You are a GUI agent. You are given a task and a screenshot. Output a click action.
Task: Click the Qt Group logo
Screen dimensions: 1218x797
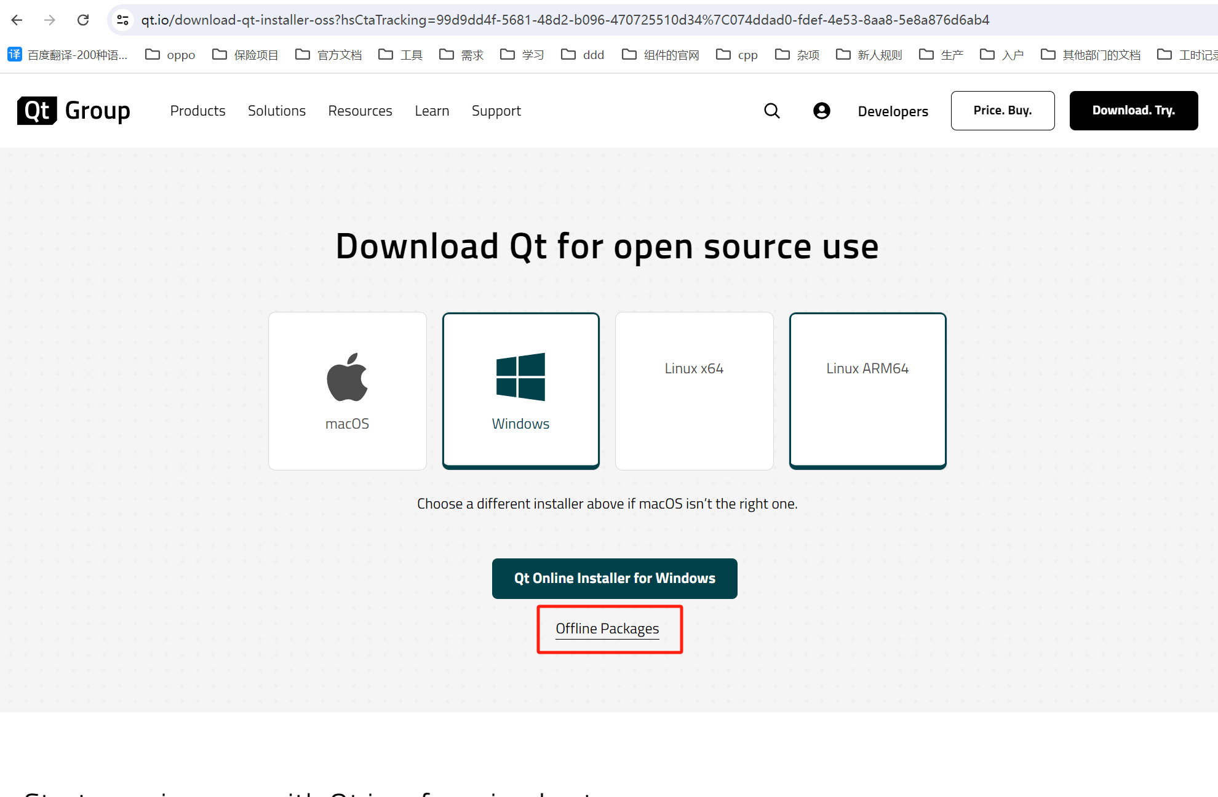pos(74,111)
